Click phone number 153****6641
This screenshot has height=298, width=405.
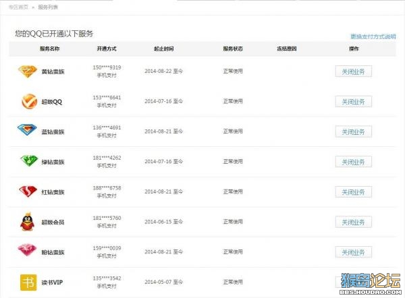pyautogui.click(x=107, y=98)
